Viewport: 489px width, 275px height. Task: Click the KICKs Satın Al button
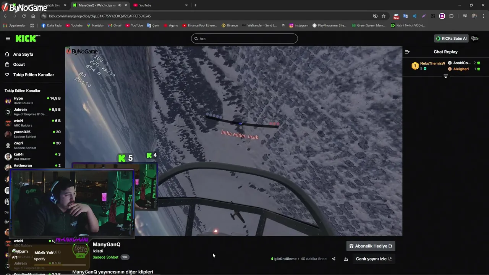pos(452,39)
